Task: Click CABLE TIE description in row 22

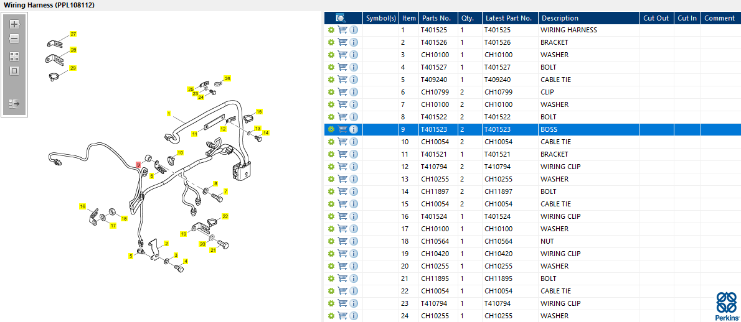Action: tap(555, 291)
